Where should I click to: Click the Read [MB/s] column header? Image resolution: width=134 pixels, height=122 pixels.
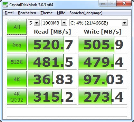pyautogui.click(x=53, y=32)
